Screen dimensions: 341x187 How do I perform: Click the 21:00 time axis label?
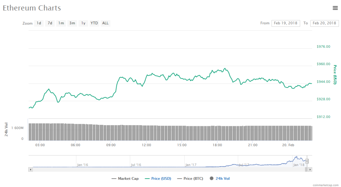[253, 145]
